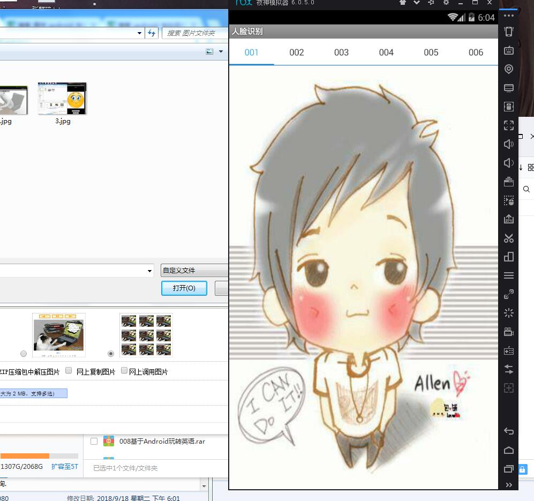Expand the address bar dropdown arrow

click(x=139, y=33)
